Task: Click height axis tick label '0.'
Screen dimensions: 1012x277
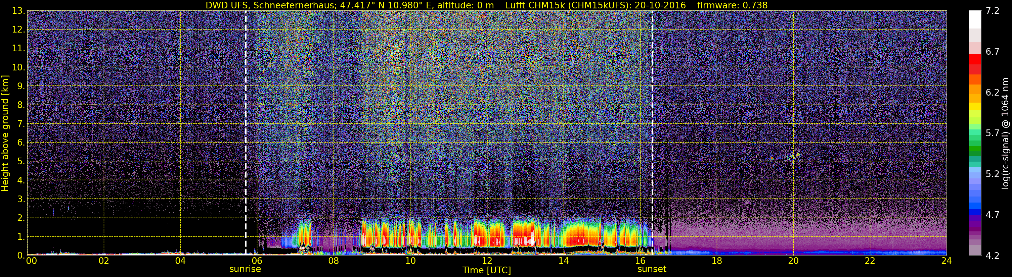Action: 21,256
